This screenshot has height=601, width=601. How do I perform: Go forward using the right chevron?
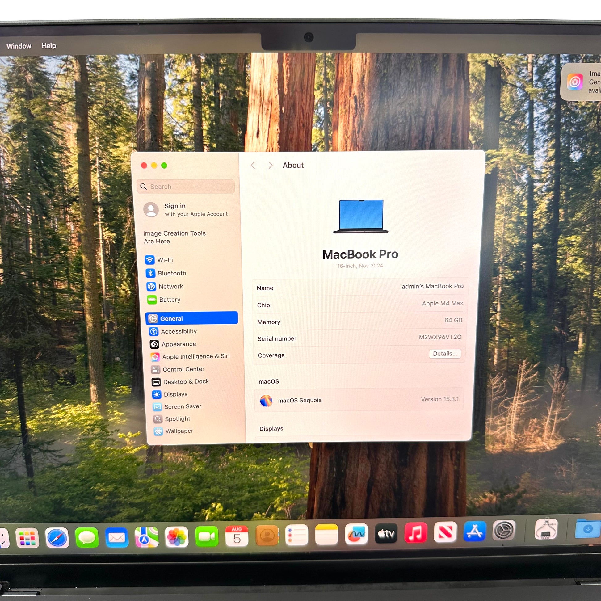click(x=270, y=165)
